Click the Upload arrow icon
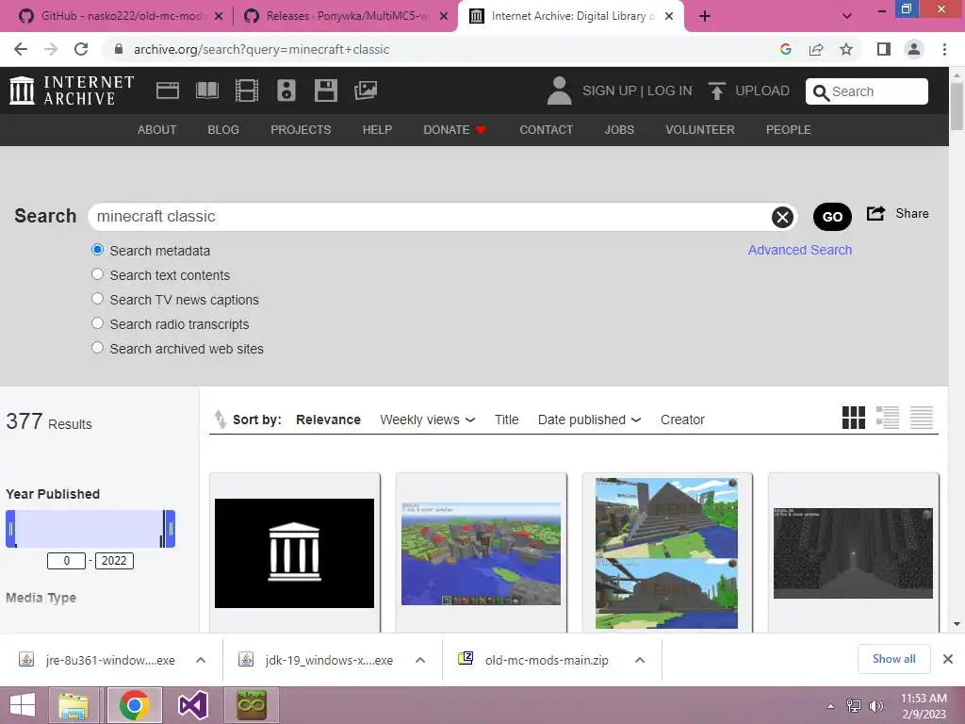The height and width of the screenshot is (724, 965). [716, 91]
